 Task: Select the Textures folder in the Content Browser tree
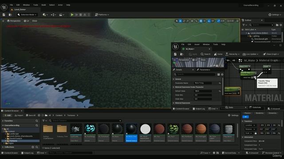[13, 141]
